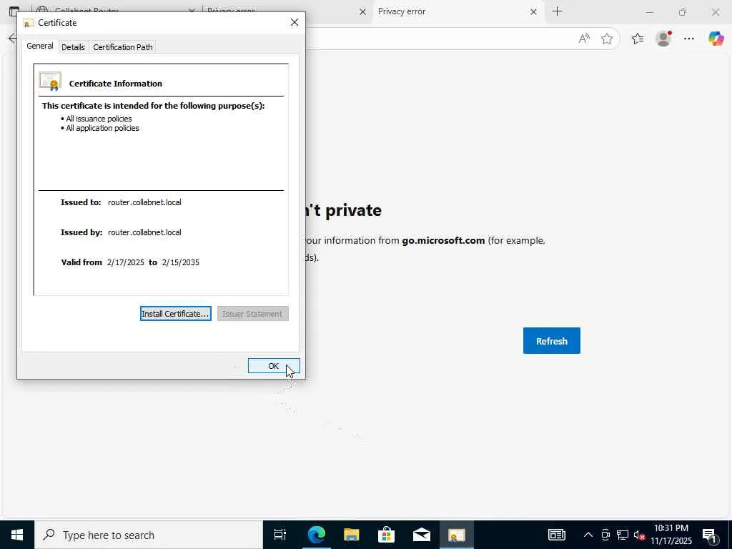Open the Certification Path tab

(123, 47)
